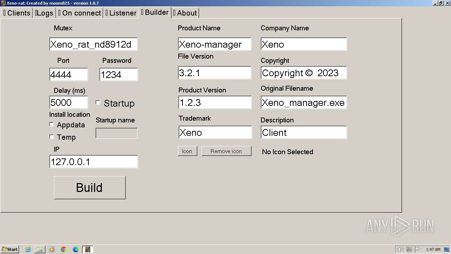The height and width of the screenshot is (254, 451).
Task: Select the Xeno-rat taskbar button
Action: click(87, 249)
